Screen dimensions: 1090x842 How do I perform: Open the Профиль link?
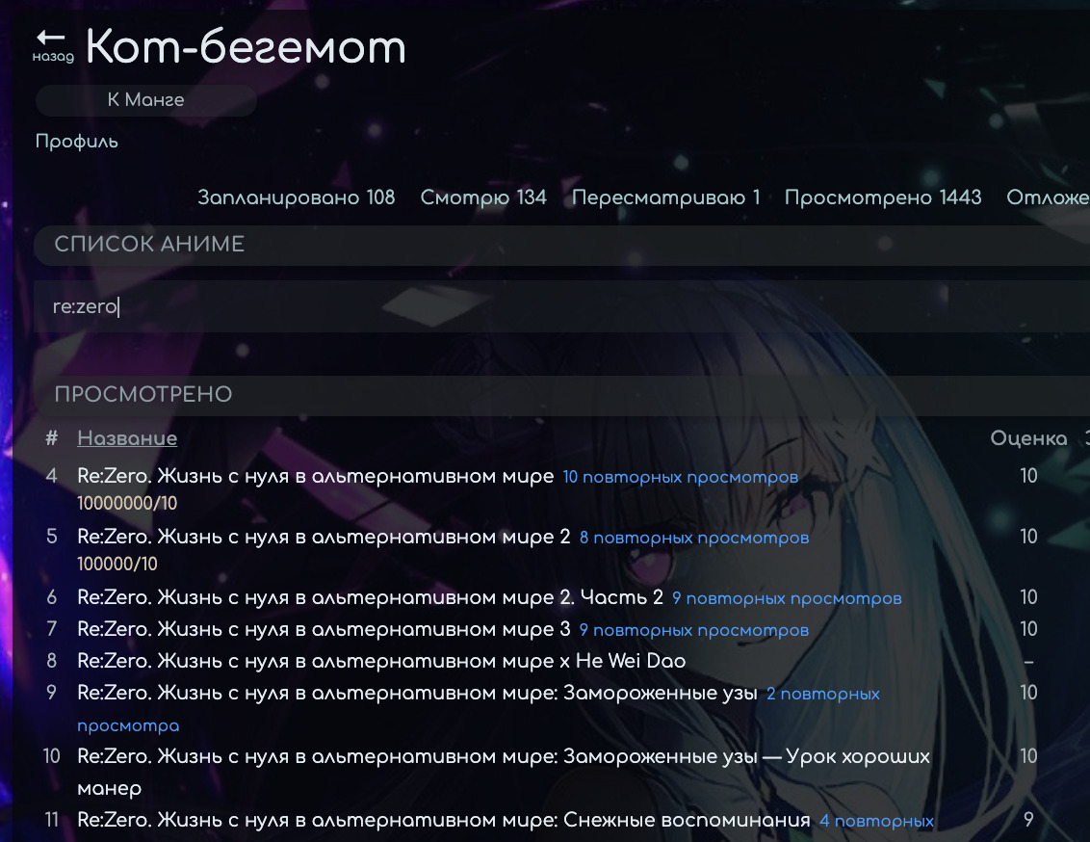point(76,142)
